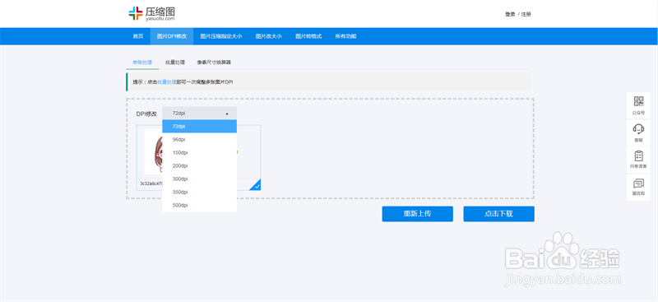Switch to the 像素尺寸换算器 tab
Screen dimensions: 658x302
(214, 63)
